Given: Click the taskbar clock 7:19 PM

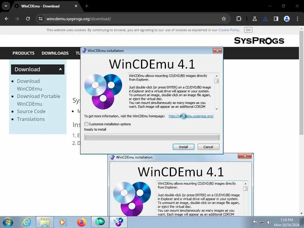Looking at the screenshot, I should pos(286,220).
